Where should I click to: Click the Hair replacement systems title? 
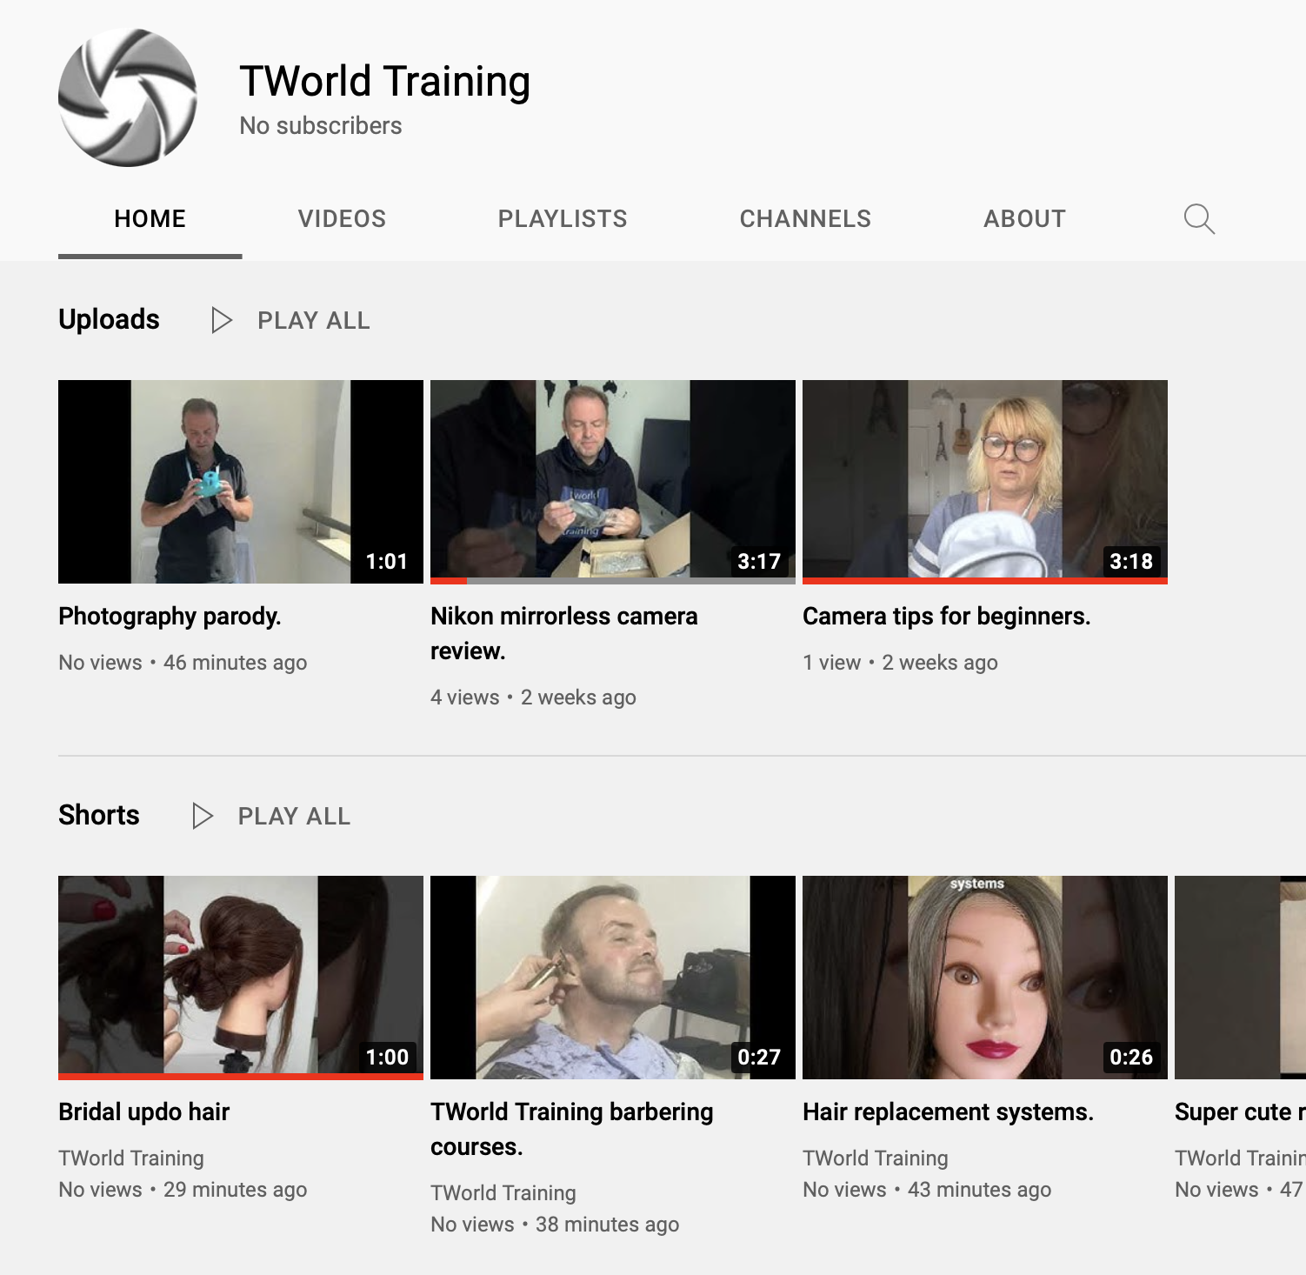click(948, 1112)
